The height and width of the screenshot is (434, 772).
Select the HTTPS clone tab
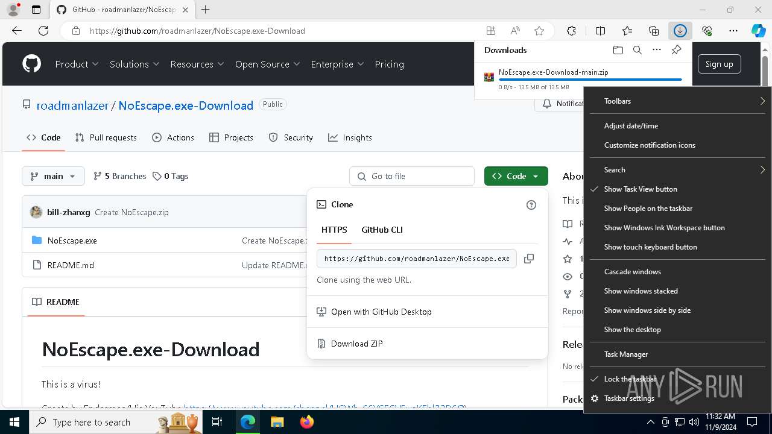[x=334, y=230]
